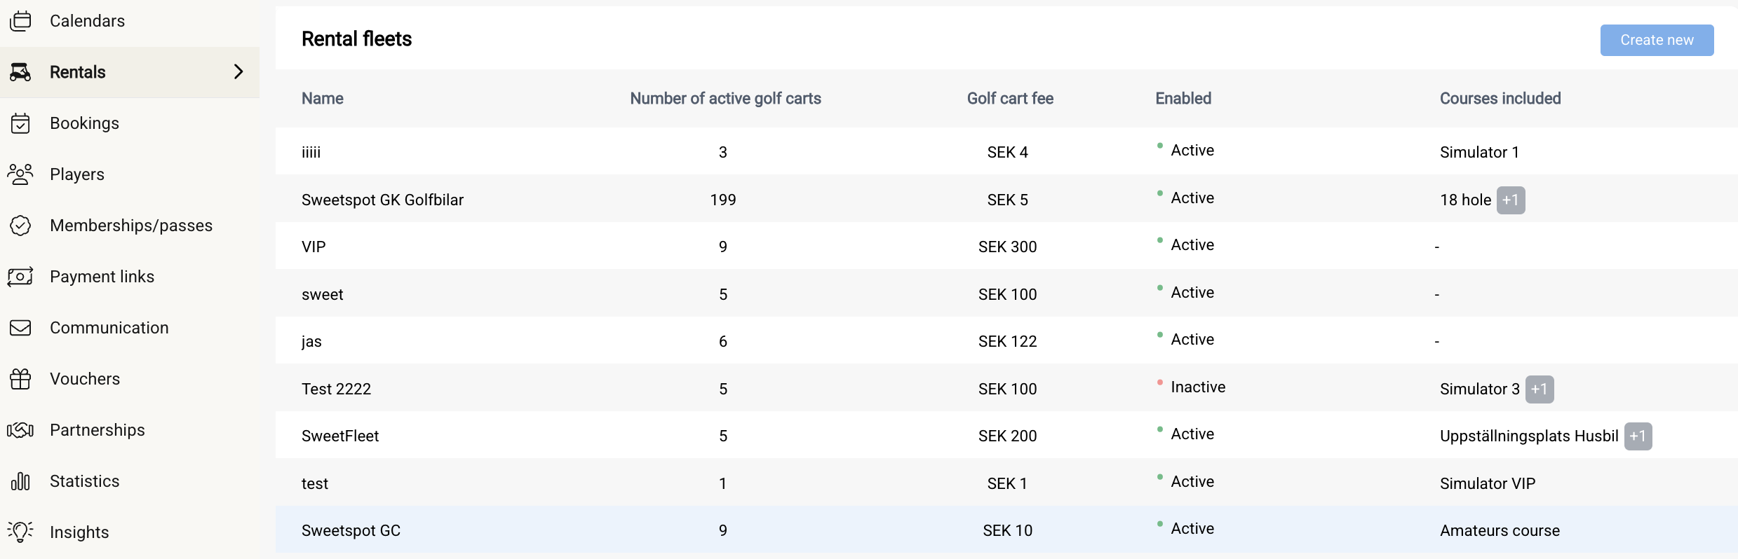Click the Memberships/passes badge icon

pyautogui.click(x=21, y=226)
